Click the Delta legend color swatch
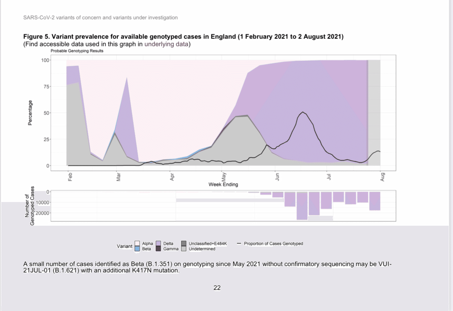453x311 pixels. tap(159, 243)
